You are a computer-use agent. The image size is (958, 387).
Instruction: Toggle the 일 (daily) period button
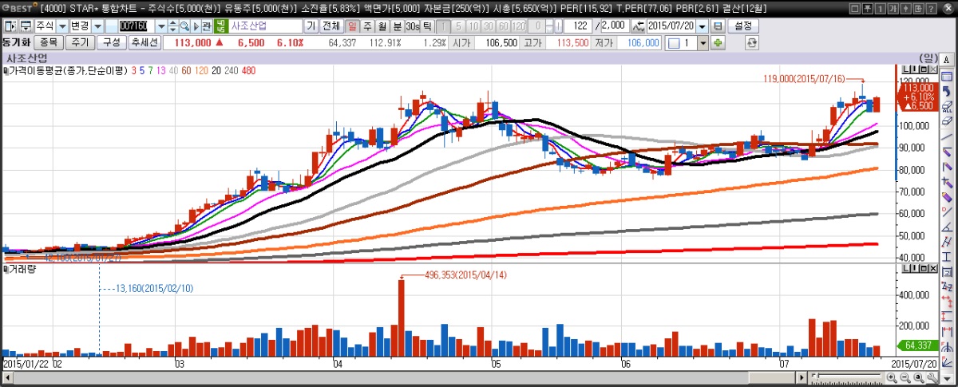pos(352,26)
